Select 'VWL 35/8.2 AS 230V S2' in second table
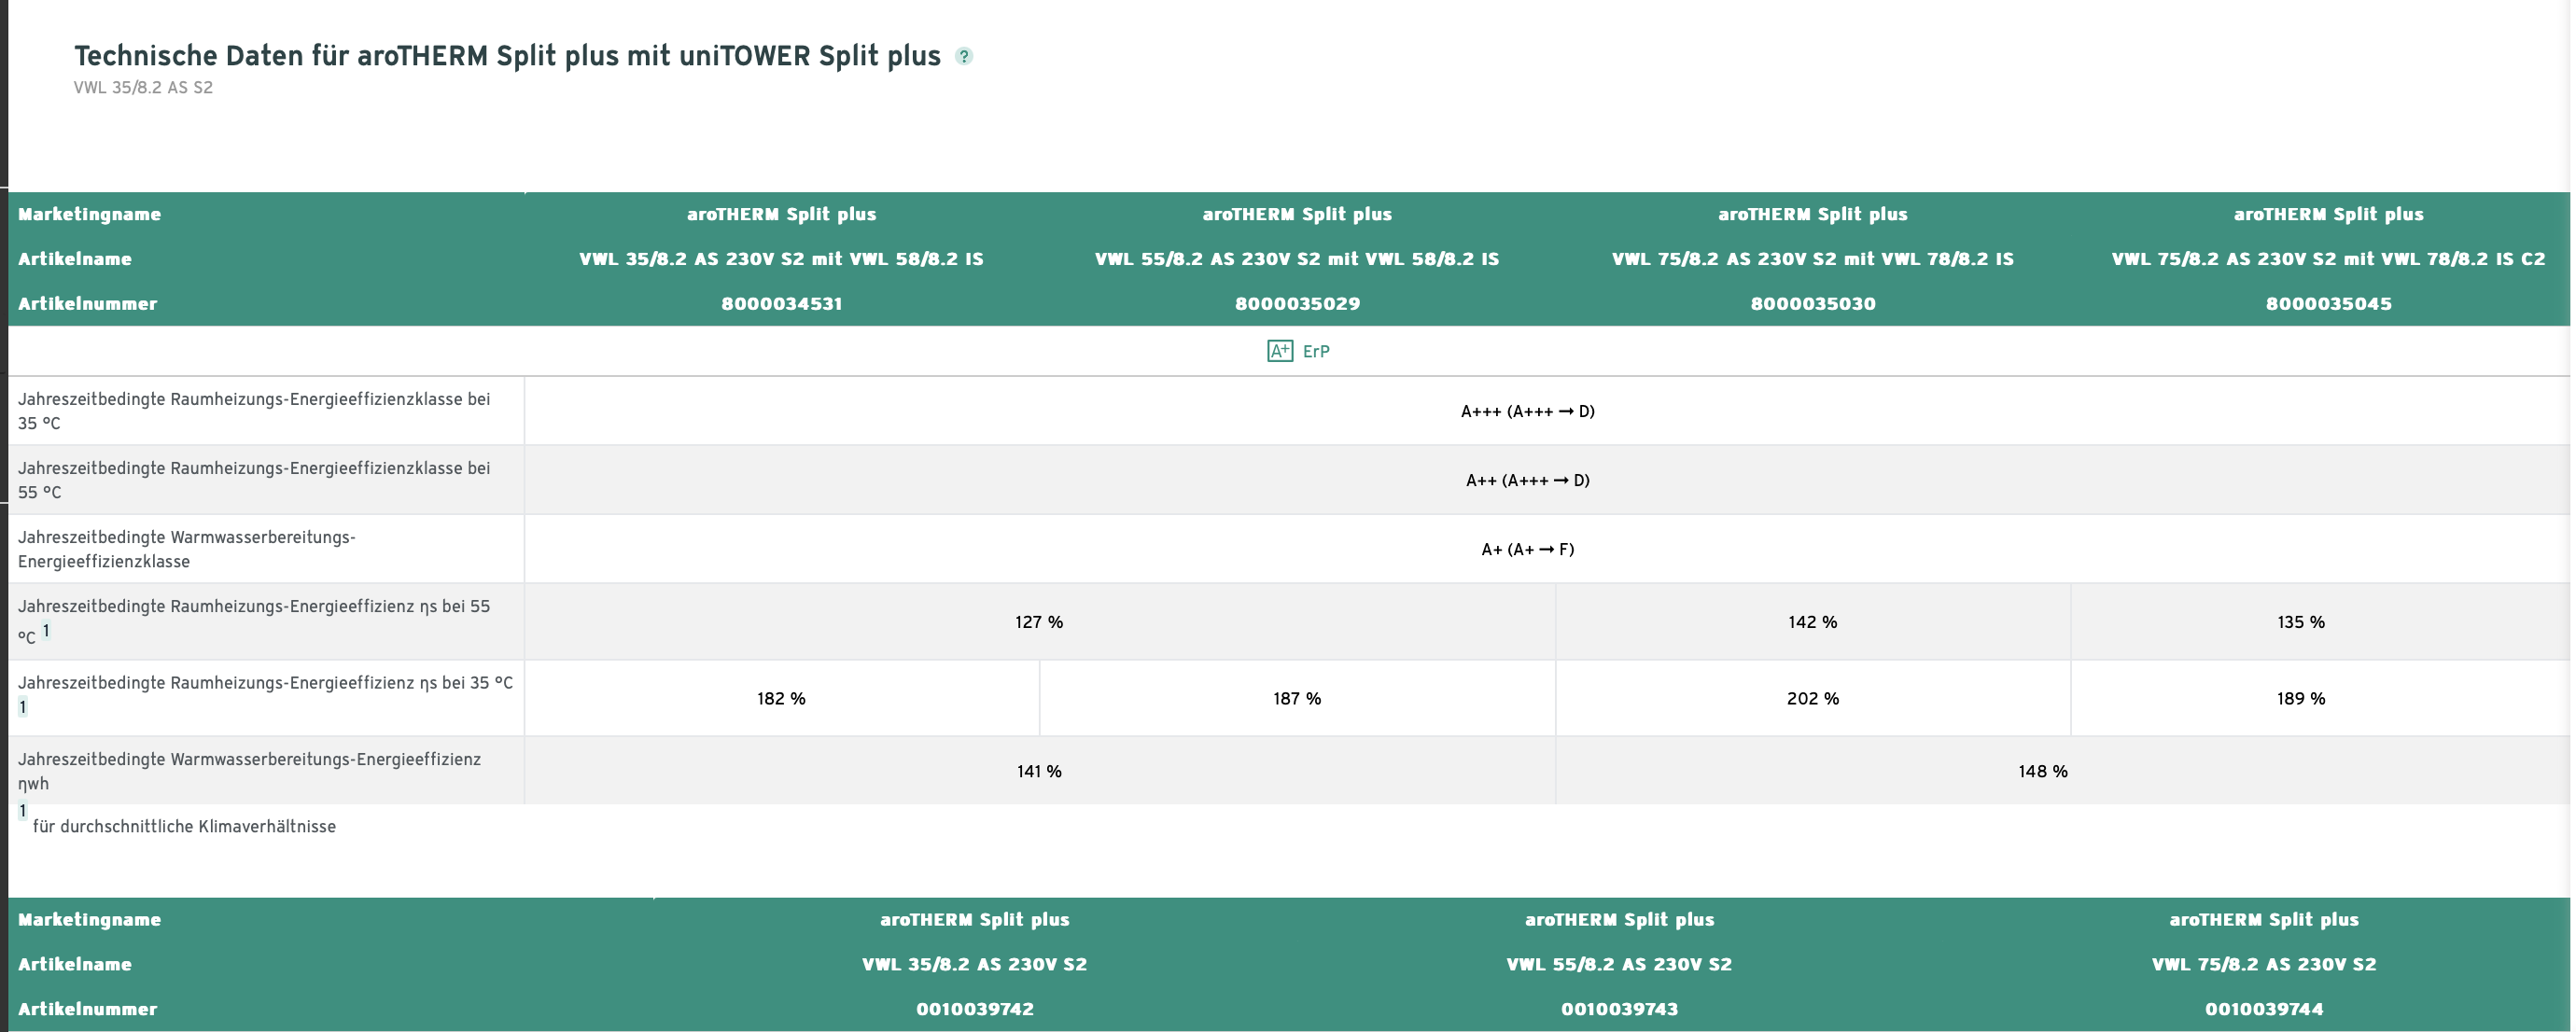Viewport: 2576px width, 1032px height. tap(974, 965)
